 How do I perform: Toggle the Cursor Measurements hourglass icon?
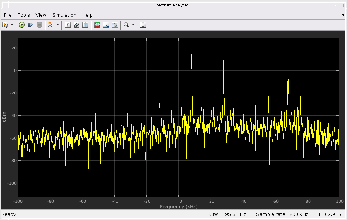coord(68,25)
